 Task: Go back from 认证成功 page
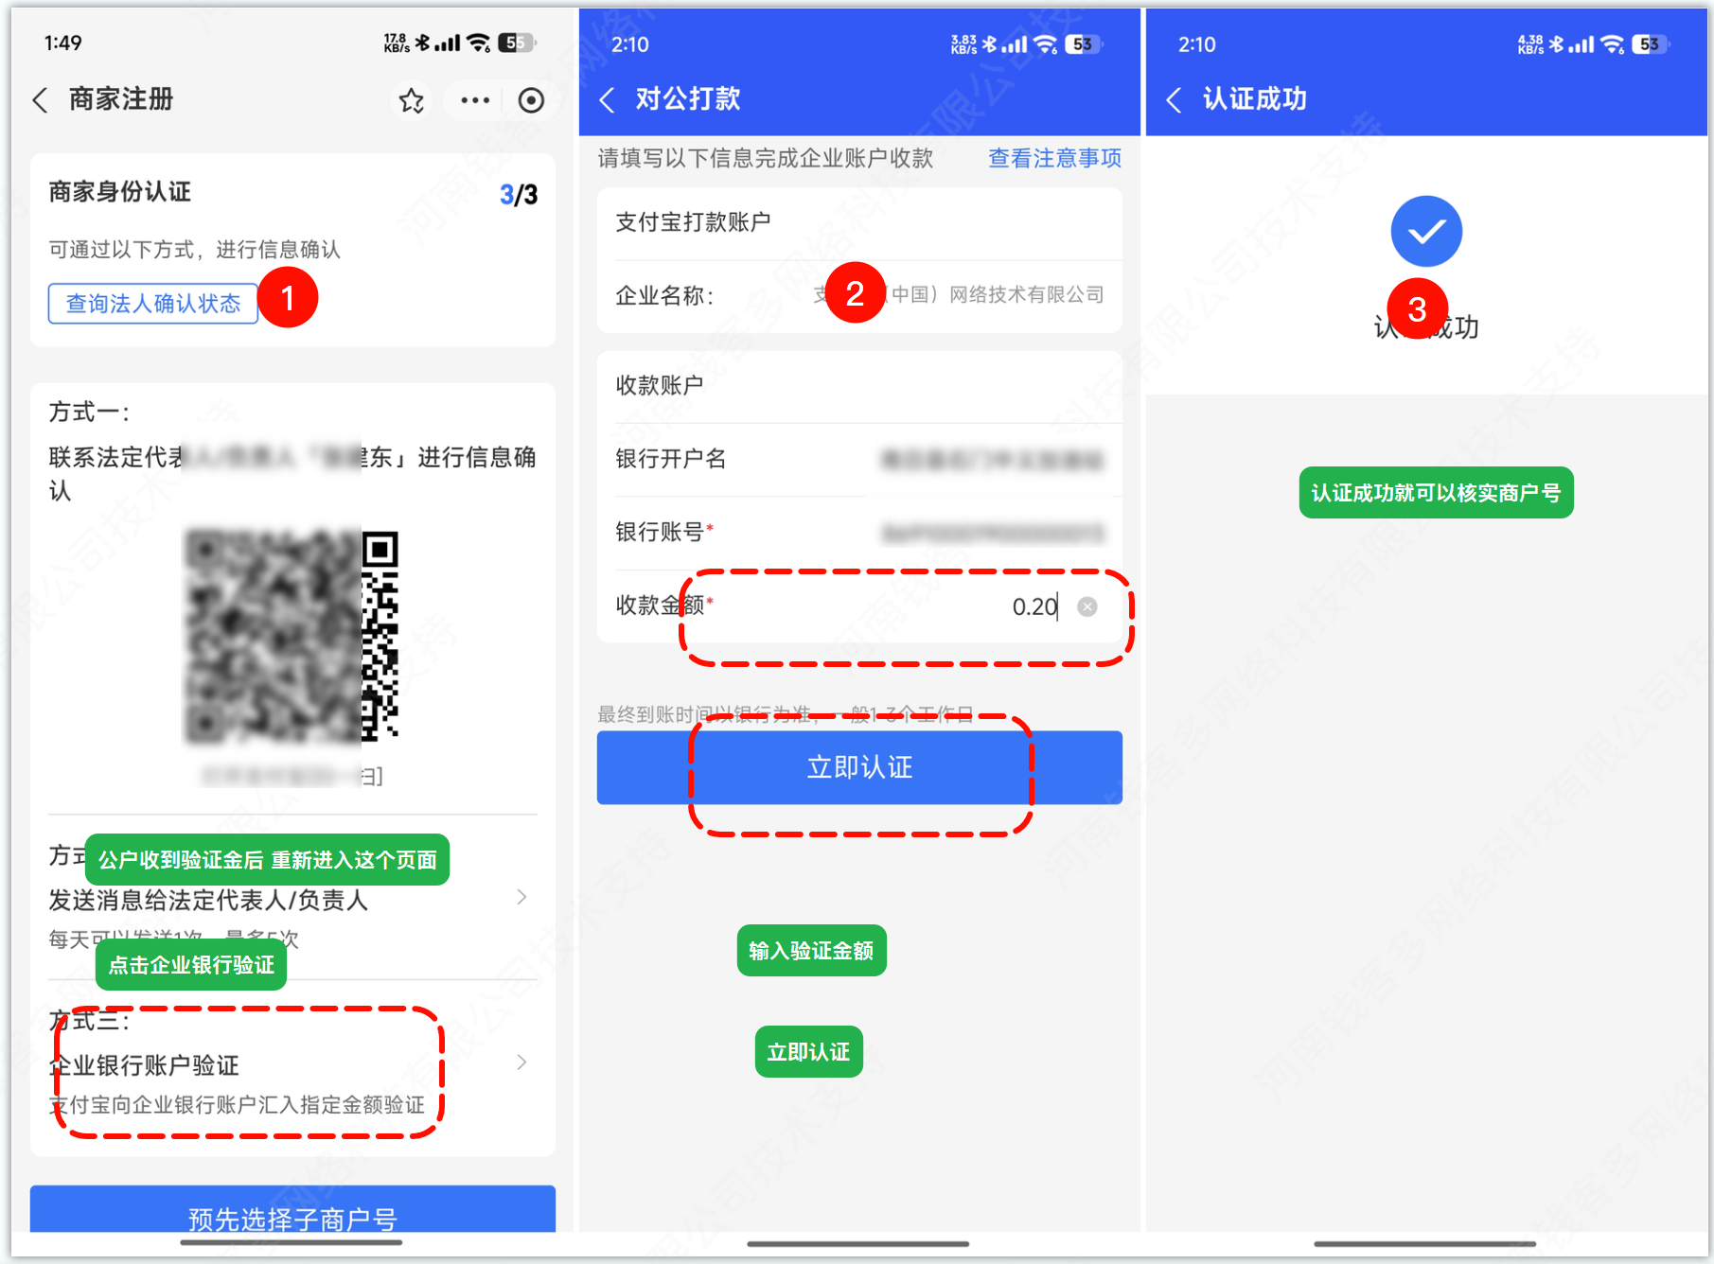coord(1174,100)
